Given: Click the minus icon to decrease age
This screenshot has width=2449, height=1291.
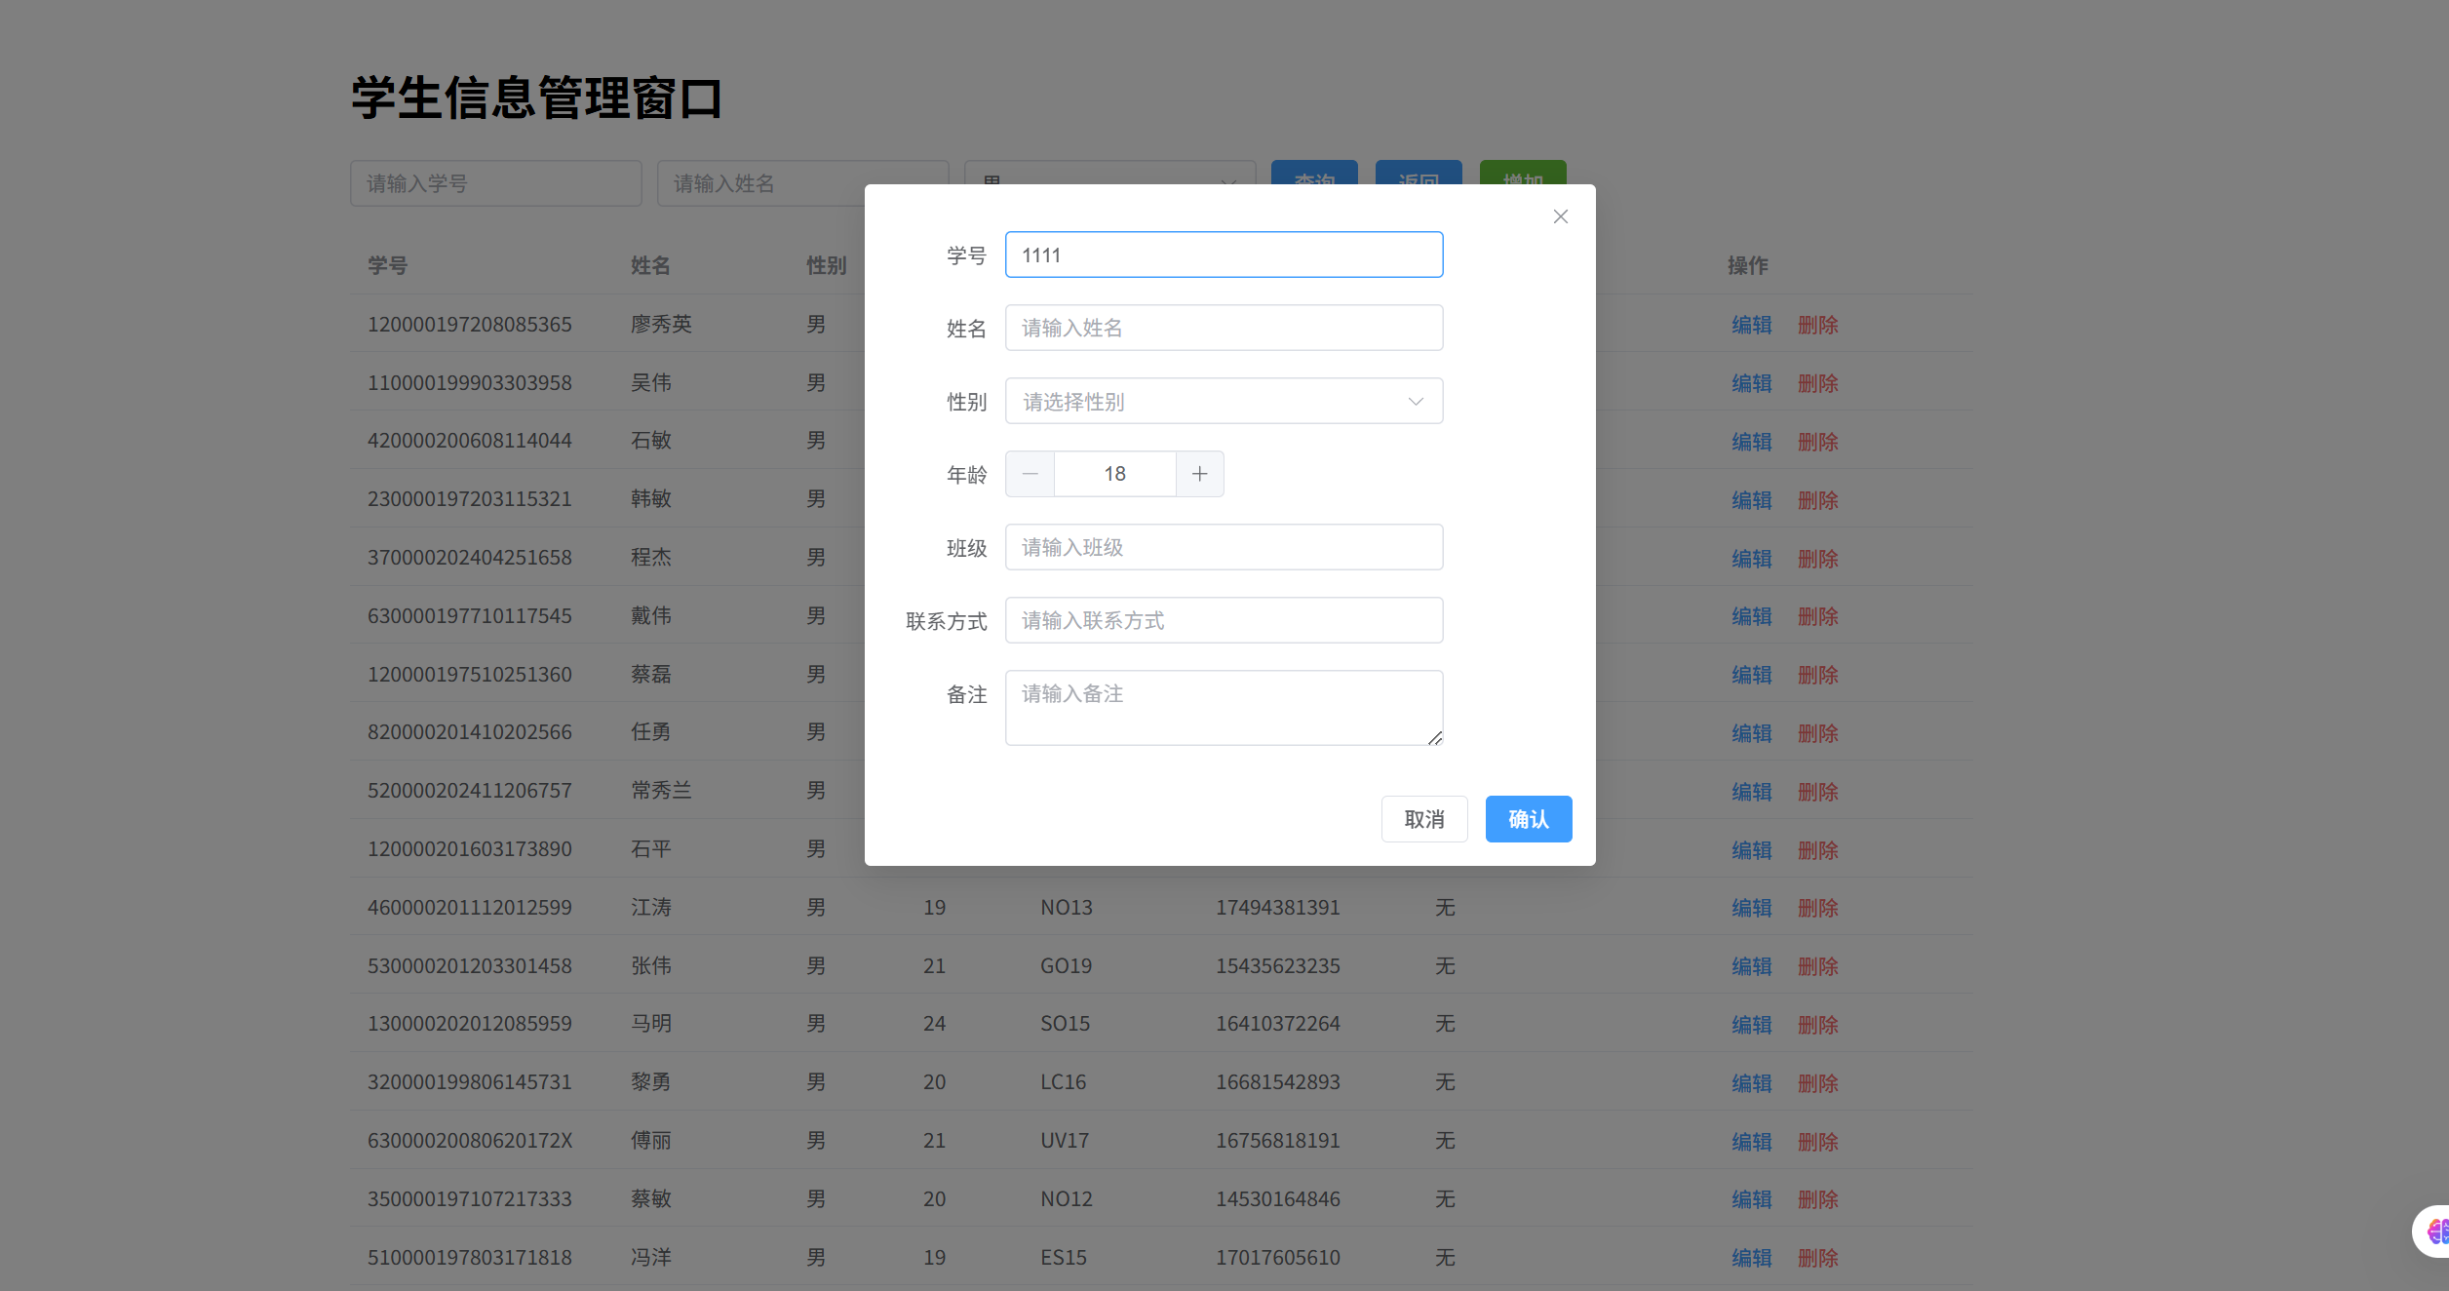Looking at the screenshot, I should (1030, 473).
